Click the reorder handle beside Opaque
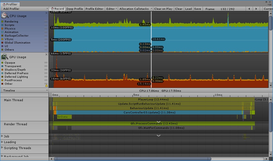The image size is (273, 161). [46, 63]
